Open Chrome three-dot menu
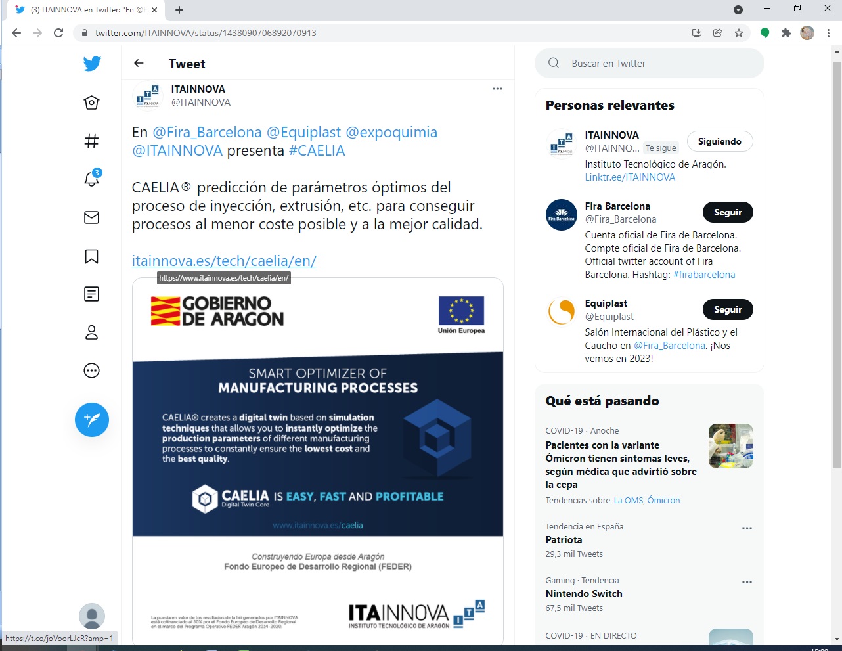This screenshot has height=651, width=842. click(828, 33)
